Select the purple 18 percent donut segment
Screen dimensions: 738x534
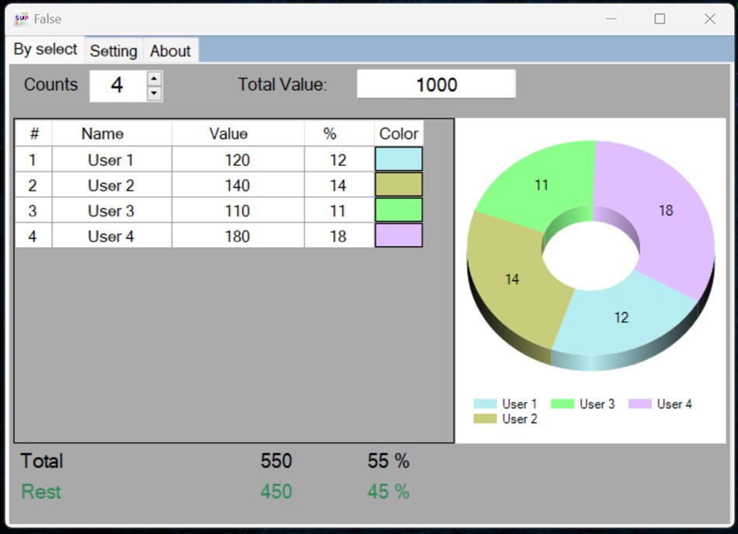pyautogui.click(x=667, y=210)
